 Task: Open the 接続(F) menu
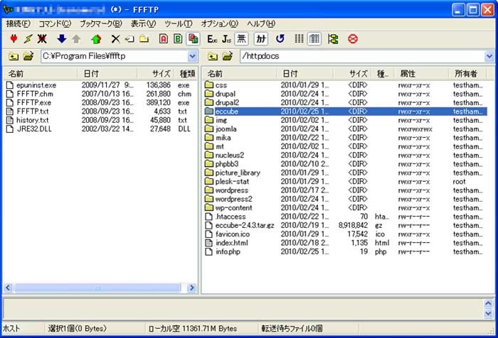click(18, 23)
